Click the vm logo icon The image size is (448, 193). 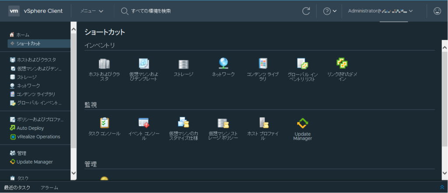14,11
